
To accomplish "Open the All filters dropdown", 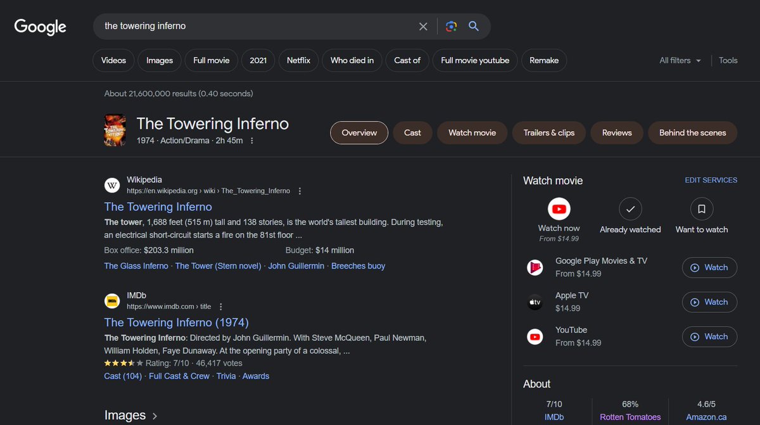I will tap(680, 61).
